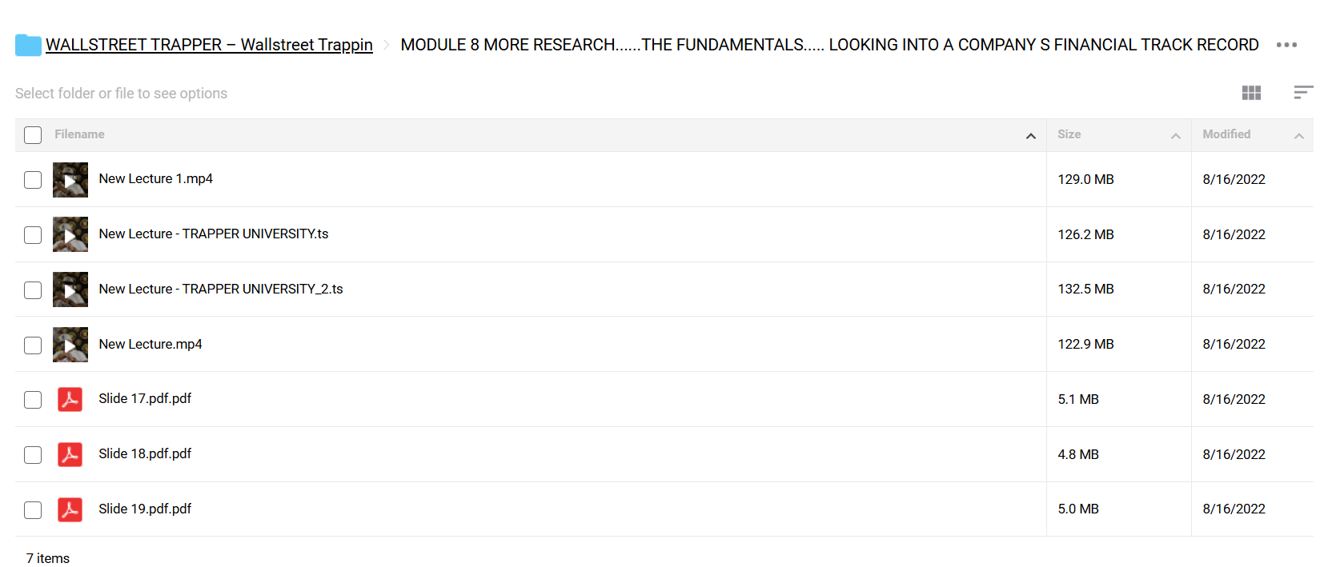The width and height of the screenshot is (1328, 567).
Task: Click the Slide 19.pdf.pdf PDF icon
Action: [x=70, y=509]
